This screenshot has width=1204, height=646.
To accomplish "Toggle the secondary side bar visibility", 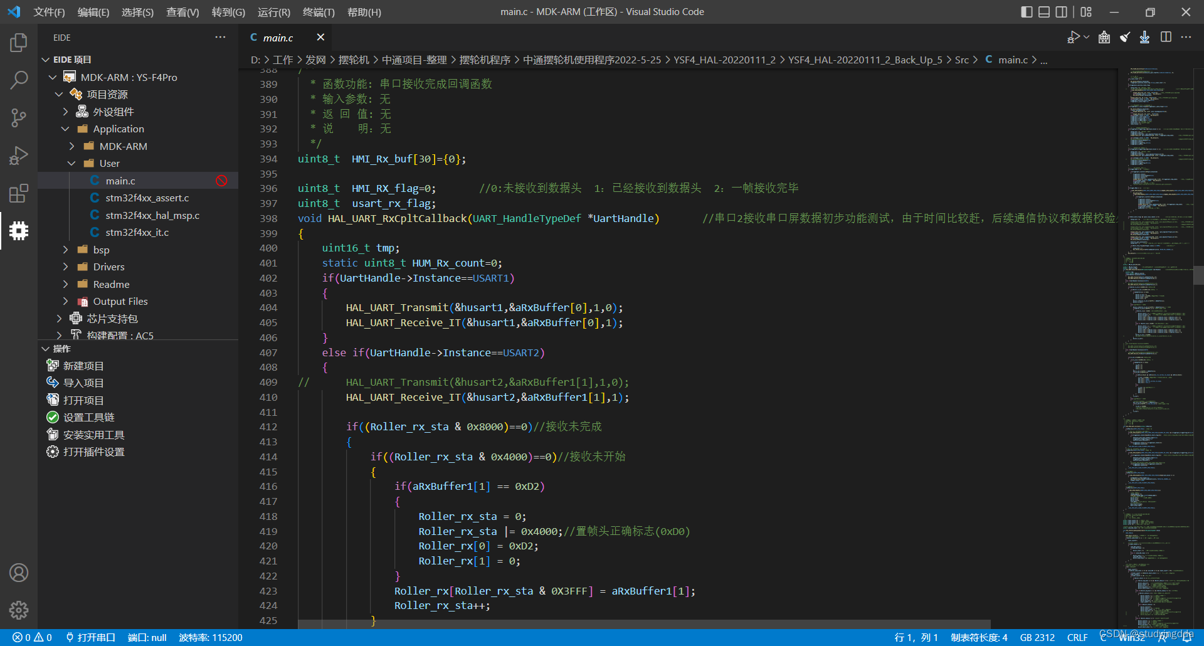I will [1061, 12].
